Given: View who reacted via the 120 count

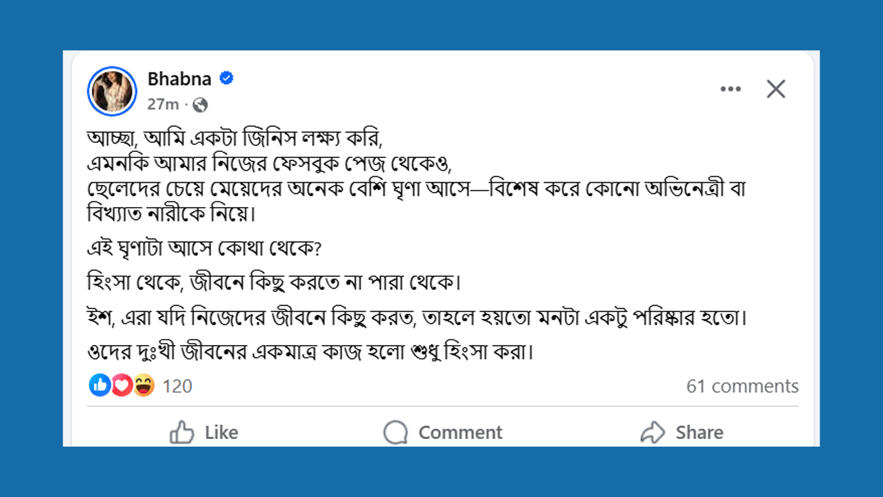Looking at the screenshot, I should click(x=177, y=386).
